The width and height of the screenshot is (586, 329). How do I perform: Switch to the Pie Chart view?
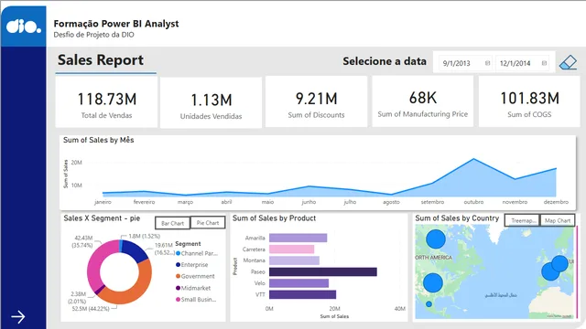(208, 223)
